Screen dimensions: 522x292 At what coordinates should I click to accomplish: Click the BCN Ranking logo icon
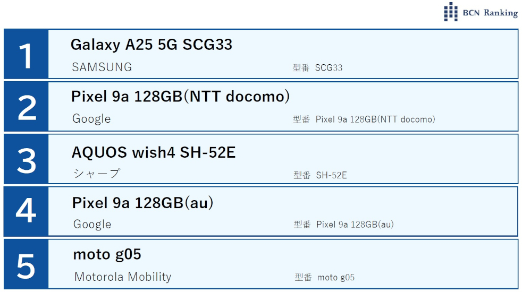(x=451, y=12)
